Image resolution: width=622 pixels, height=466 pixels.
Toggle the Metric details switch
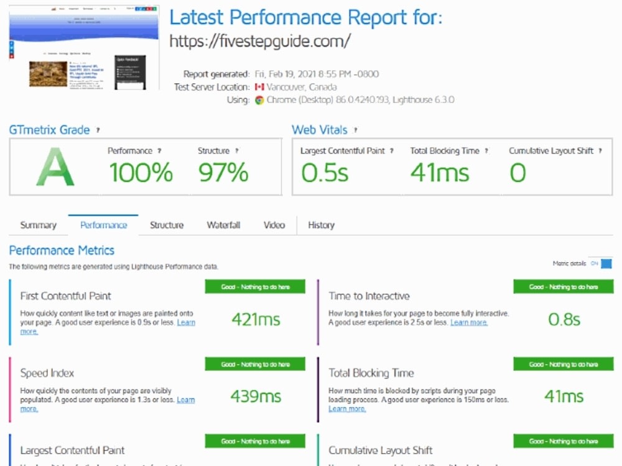point(601,263)
